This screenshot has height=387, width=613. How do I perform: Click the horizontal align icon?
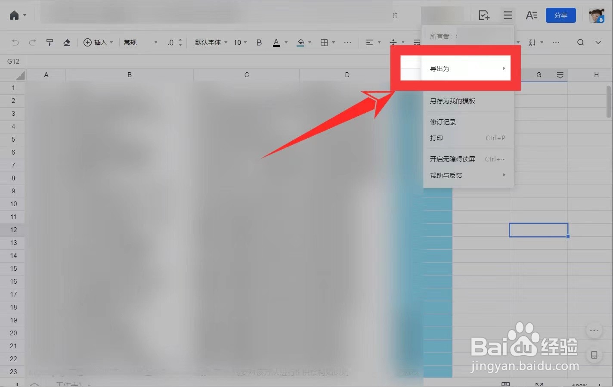[x=369, y=42]
